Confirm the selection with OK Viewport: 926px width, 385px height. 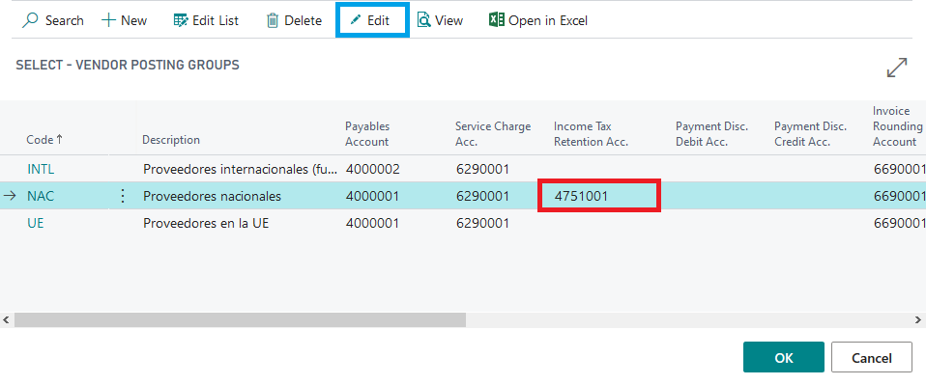point(784,357)
